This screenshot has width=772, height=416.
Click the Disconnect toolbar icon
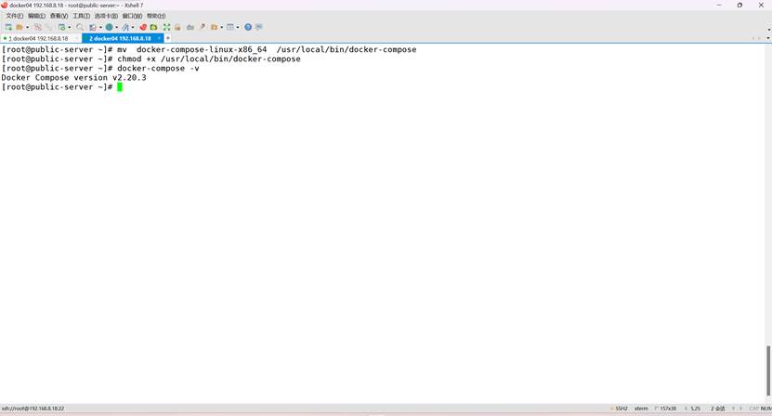pyautogui.click(x=38, y=27)
